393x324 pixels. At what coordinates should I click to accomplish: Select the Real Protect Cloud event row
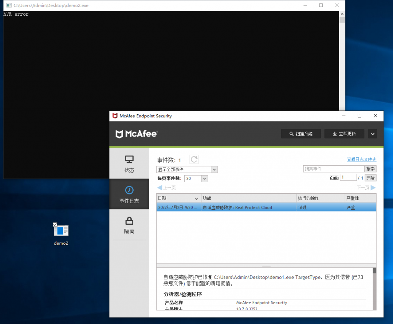click(x=266, y=207)
